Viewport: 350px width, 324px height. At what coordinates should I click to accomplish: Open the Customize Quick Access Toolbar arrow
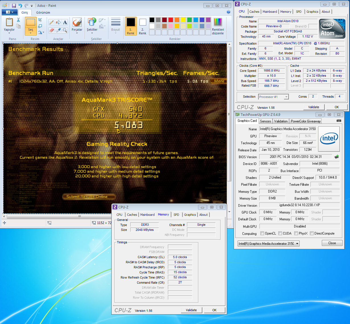point(32,6)
